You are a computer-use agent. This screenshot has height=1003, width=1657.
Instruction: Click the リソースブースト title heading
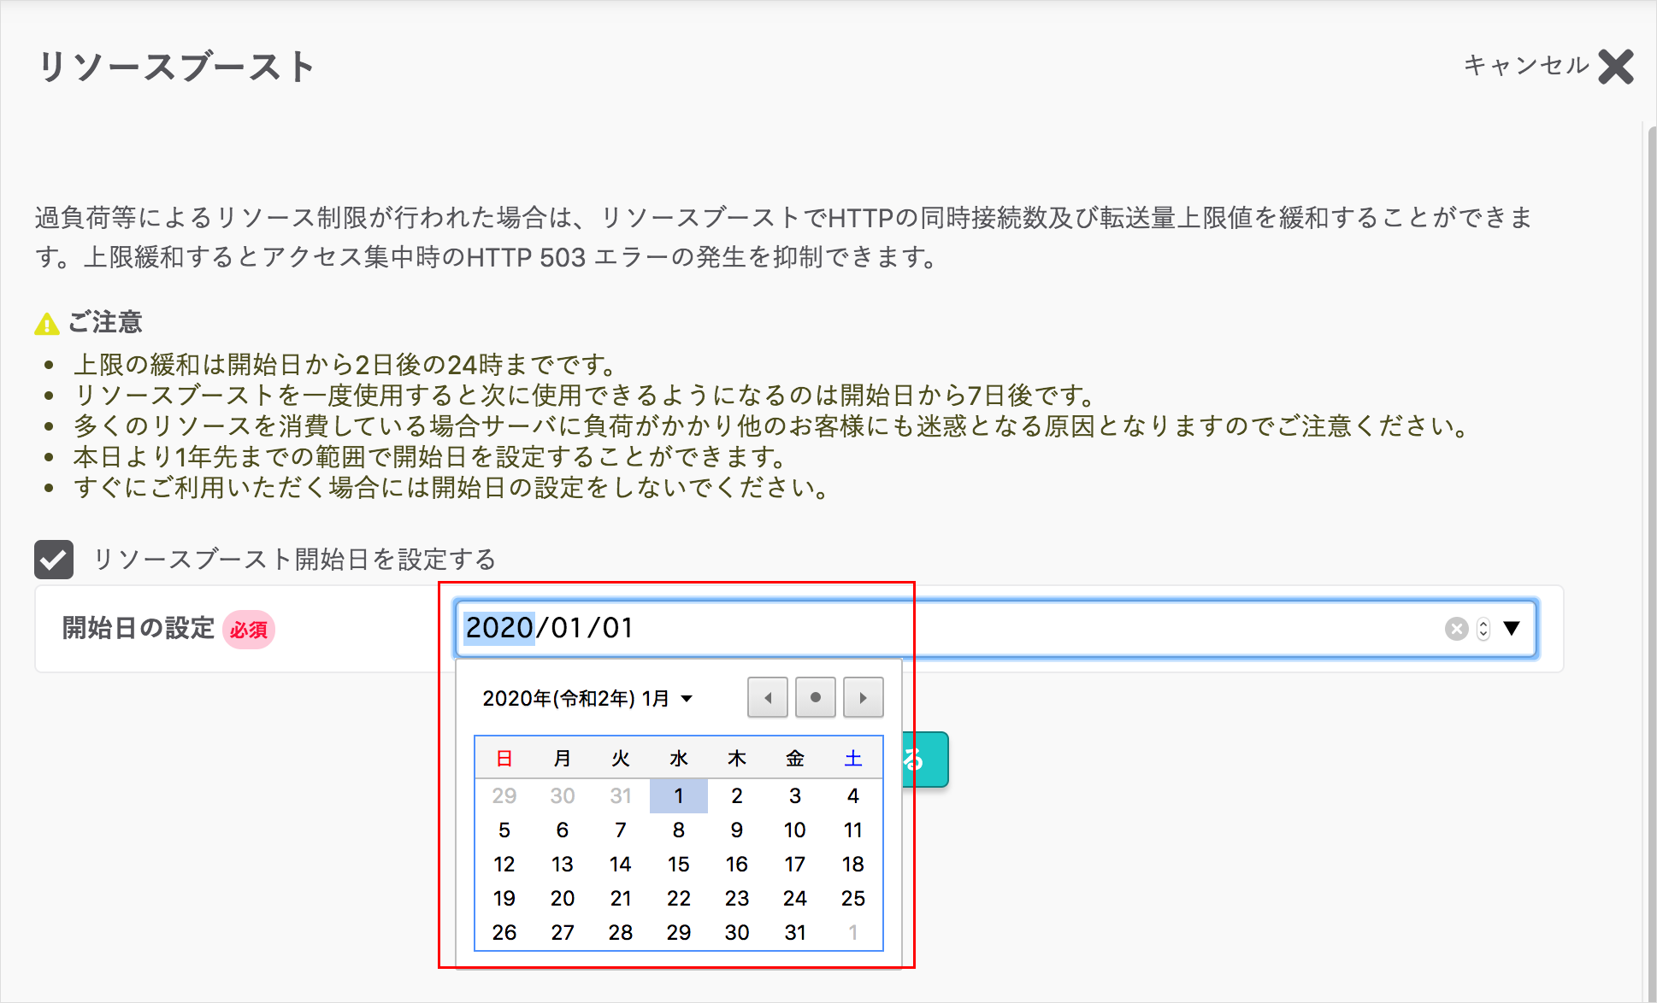(174, 67)
